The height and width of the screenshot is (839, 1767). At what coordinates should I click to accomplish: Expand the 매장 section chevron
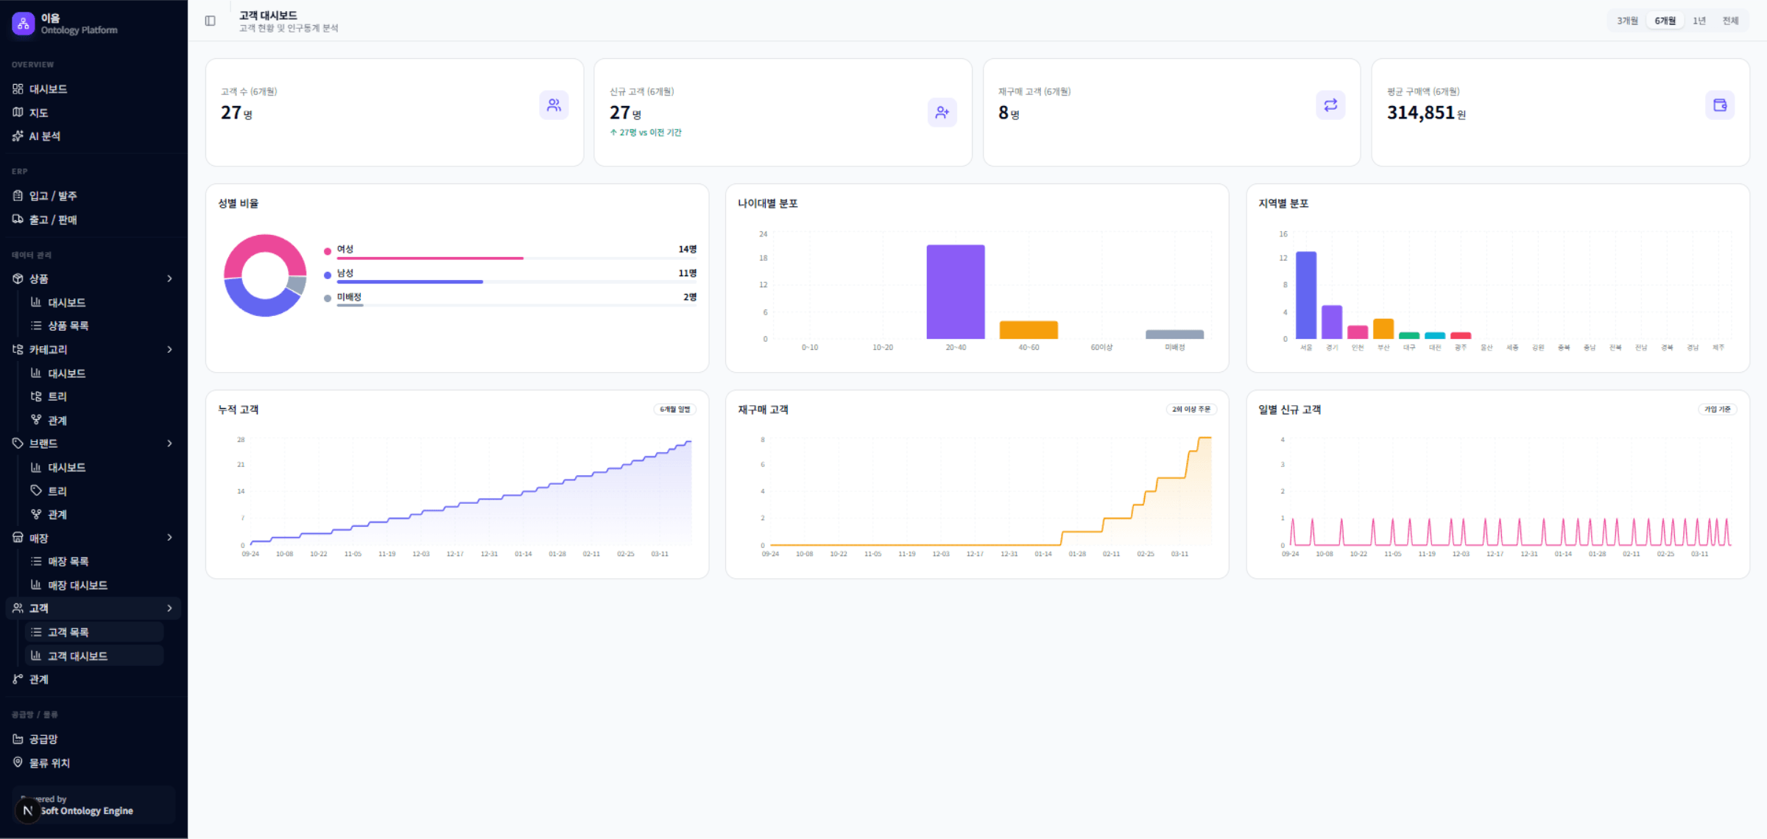click(169, 538)
